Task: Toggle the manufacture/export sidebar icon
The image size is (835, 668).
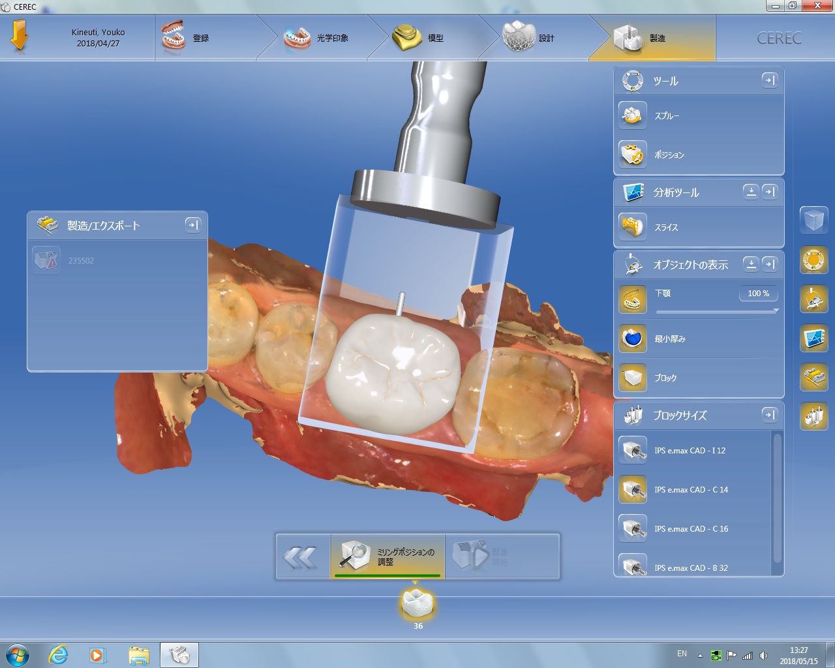Action: [x=814, y=377]
